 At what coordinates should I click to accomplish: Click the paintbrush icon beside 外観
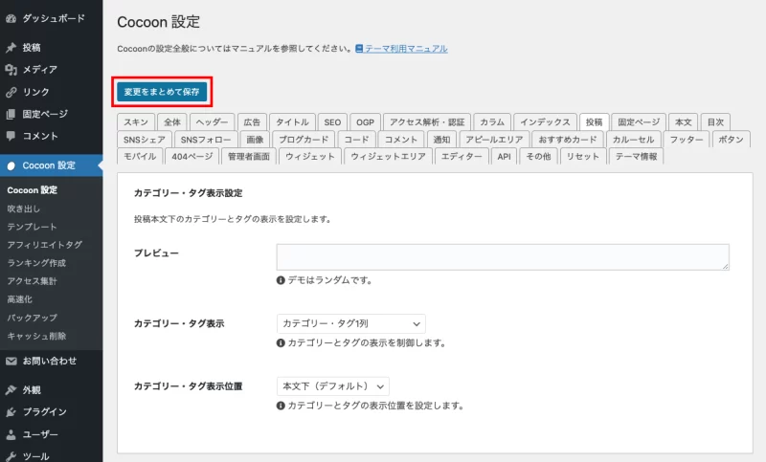[x=11, y=390]
